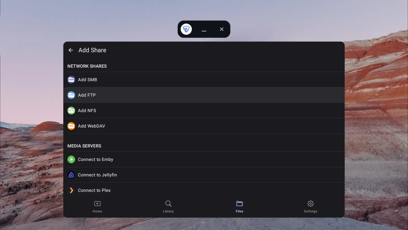Click the Infuse shield icon in the window bar

[x=186, y=29]
